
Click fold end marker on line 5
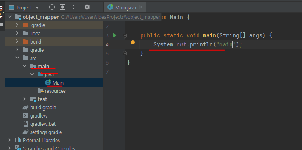125,53
